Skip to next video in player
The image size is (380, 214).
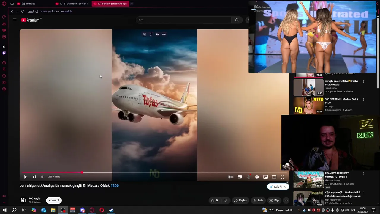coord(34,177)
